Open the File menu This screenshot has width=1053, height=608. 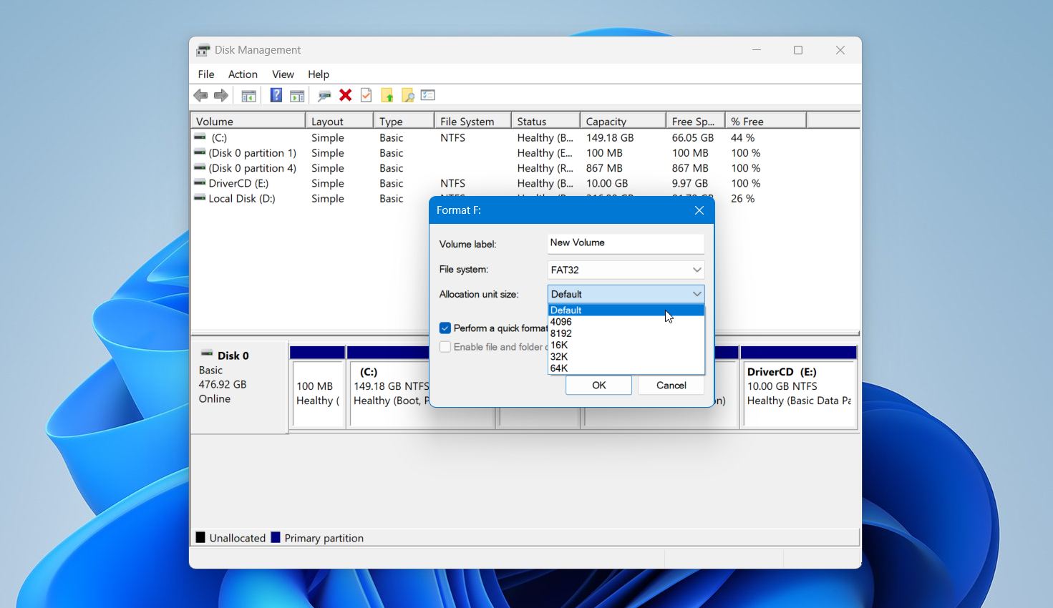click(206, 74)
